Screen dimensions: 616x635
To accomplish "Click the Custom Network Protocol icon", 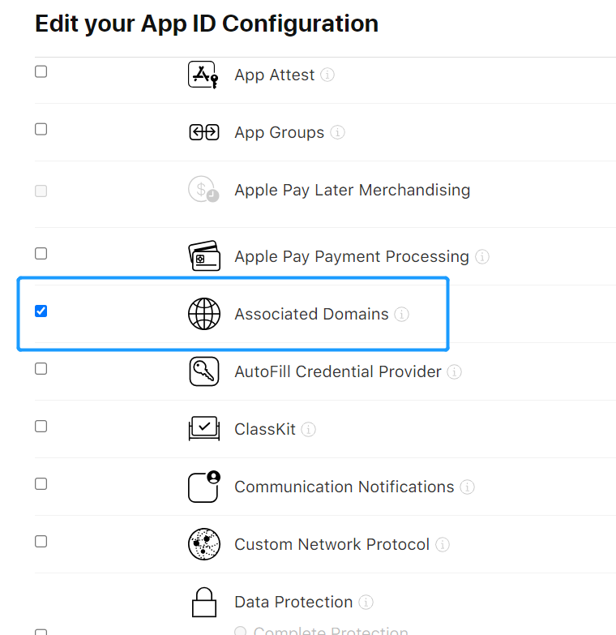I will [x=204, y=544].
